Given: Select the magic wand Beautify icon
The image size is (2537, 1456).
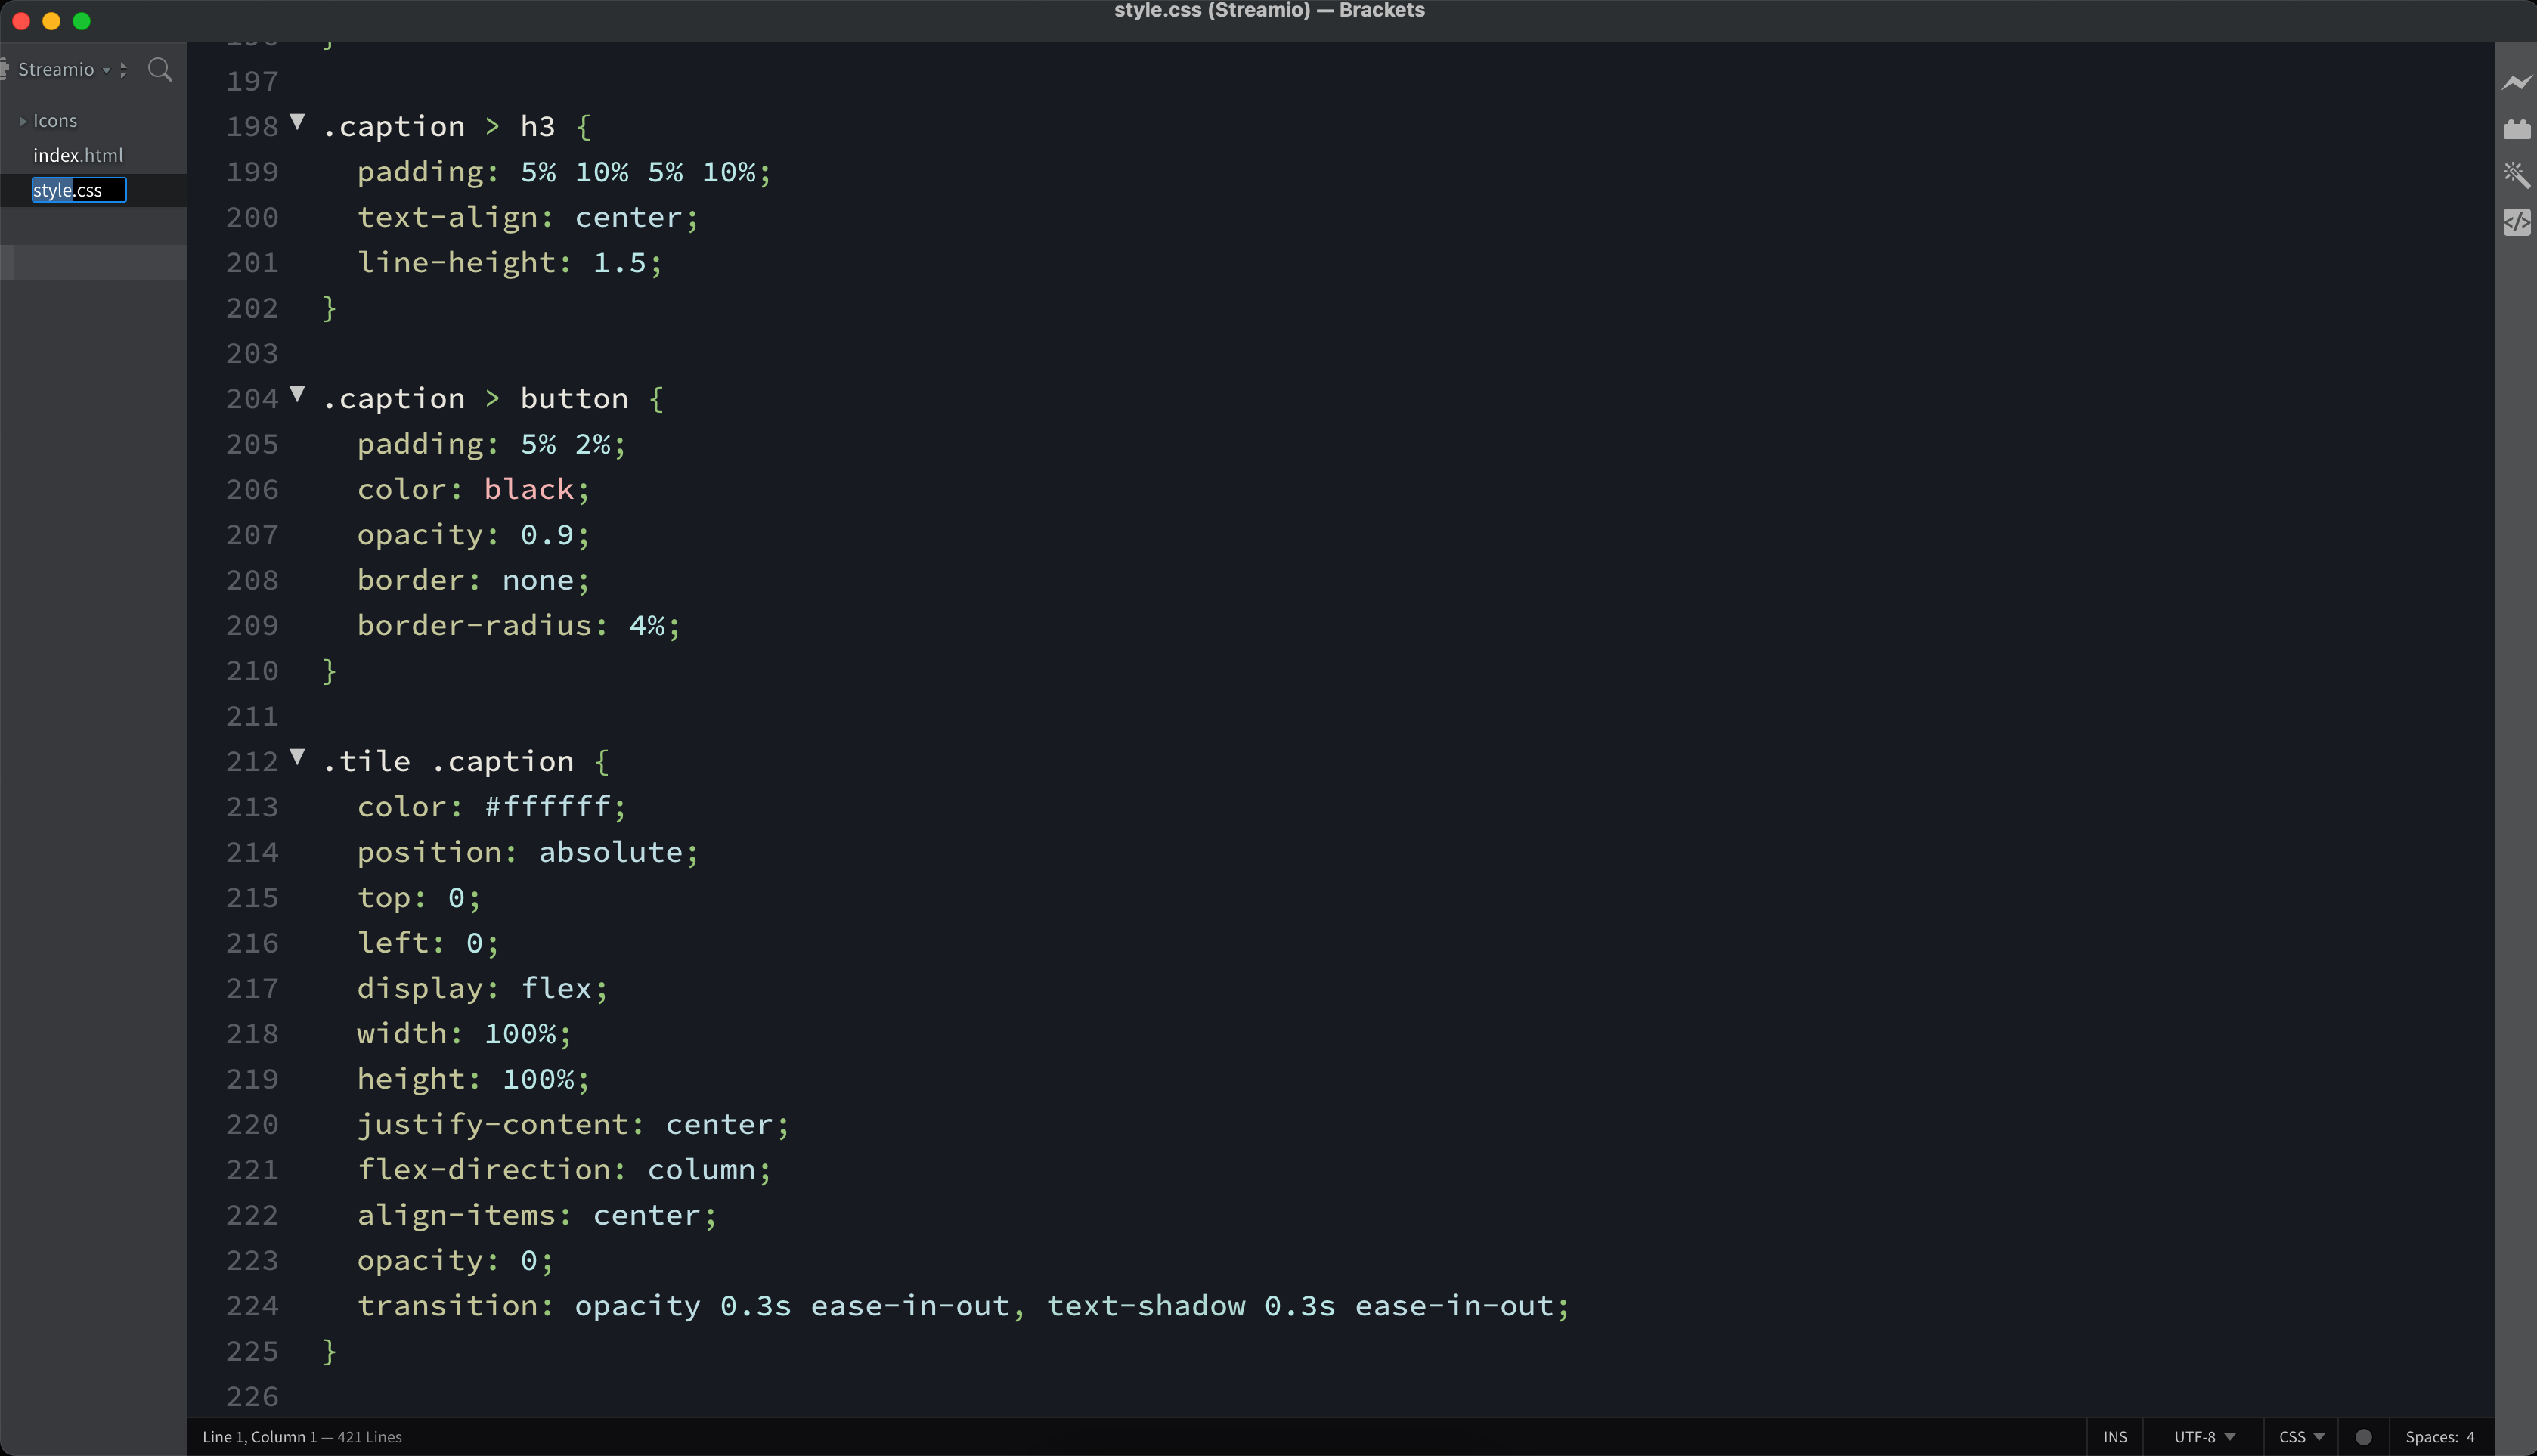Looking at the screenshot, I should click(x=2518, y=175).
